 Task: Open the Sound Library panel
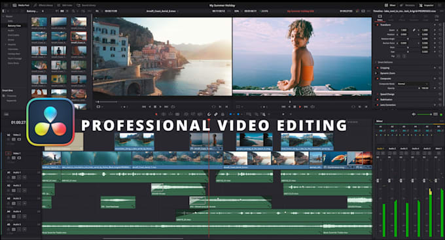pyautogui.click(x=86, y=5)
